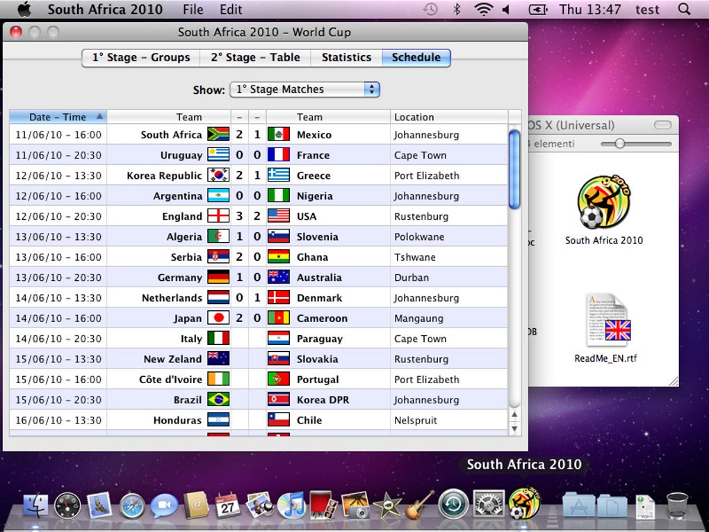Click the Korea DPR team name
709x532 pixels.
pos(323,399)
